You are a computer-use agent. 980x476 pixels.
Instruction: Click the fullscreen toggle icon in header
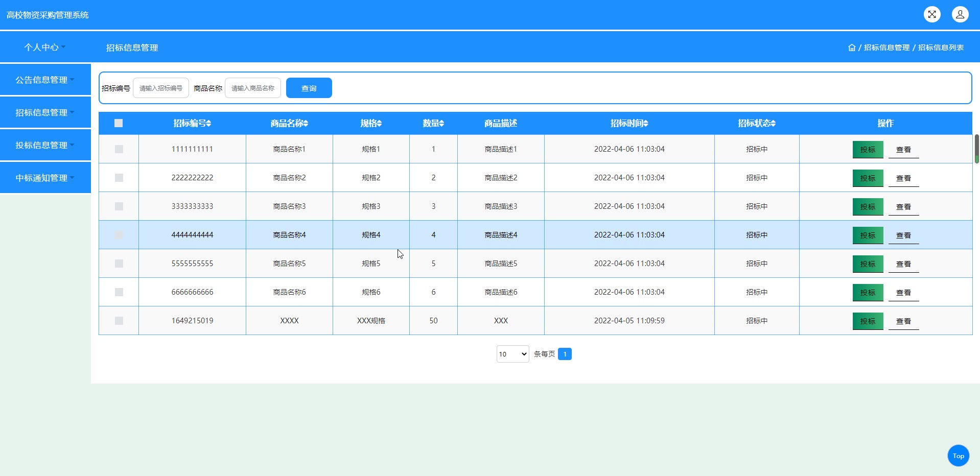tap(932, 14)
